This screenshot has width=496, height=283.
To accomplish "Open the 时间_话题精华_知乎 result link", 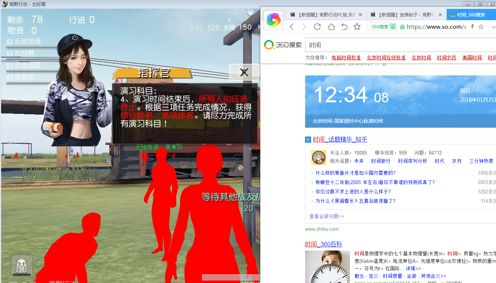I will tap(340, 140).
